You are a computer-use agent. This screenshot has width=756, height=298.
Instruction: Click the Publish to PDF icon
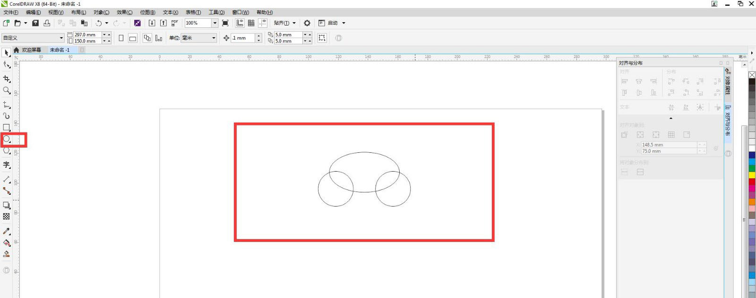tap(174, 23)
